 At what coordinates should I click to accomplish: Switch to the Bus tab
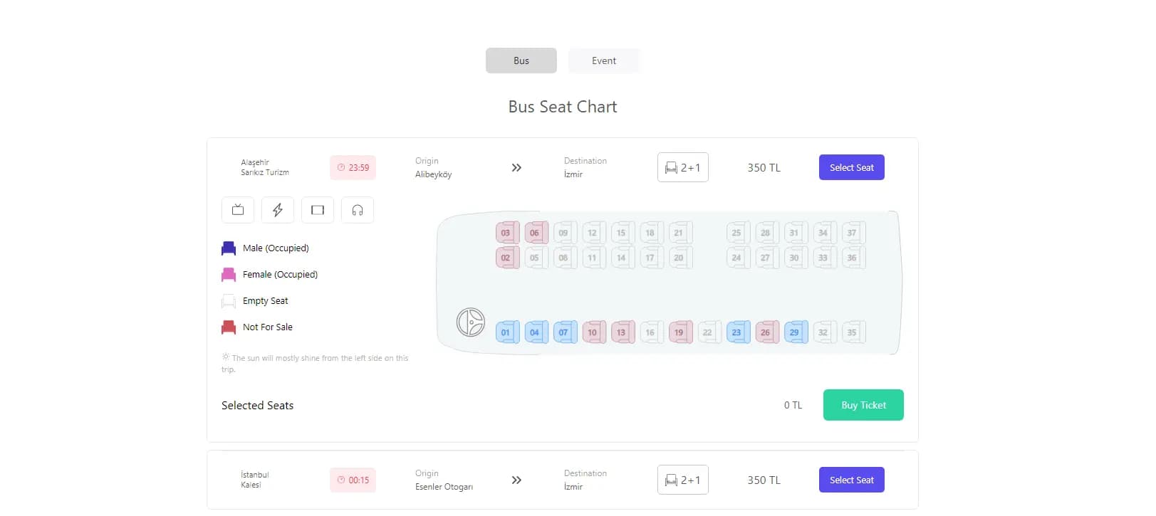tap(521, 60)
